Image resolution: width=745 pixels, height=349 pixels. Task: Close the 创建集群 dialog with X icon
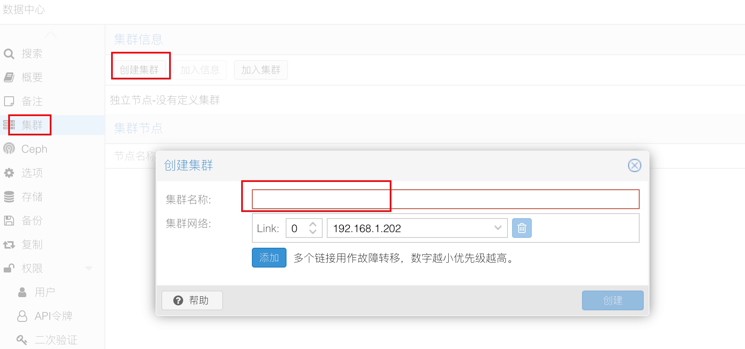pos(634,165)
